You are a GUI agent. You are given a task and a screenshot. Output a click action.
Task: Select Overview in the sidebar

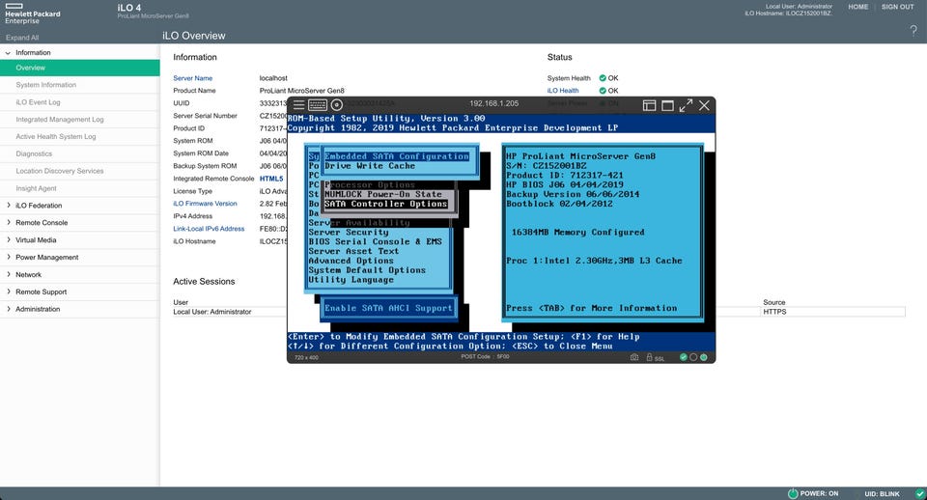tap(80, 68)
